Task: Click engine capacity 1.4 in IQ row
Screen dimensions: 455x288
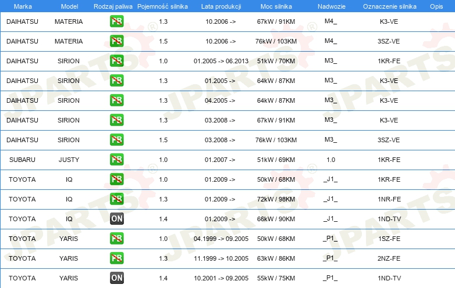Action: point(163,219)
